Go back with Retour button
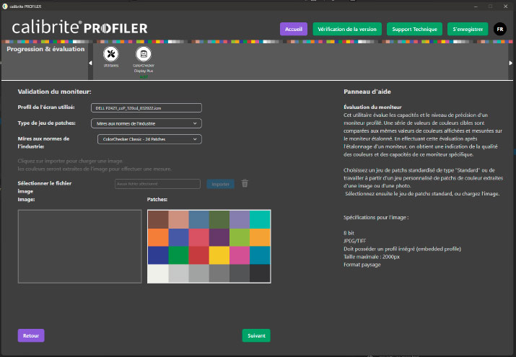The height and width of the screenshot is (357, 516). point(31,335)
